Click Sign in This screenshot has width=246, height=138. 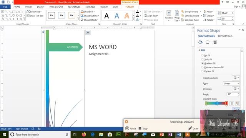tap(237, 7)
